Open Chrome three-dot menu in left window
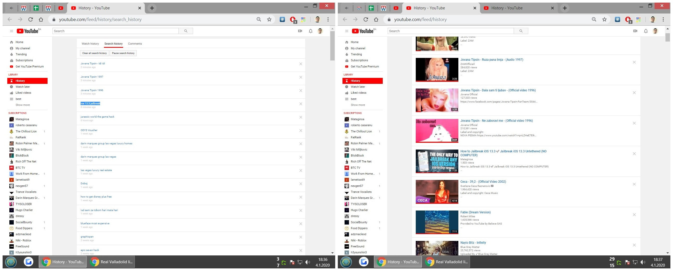 point(328,19)
